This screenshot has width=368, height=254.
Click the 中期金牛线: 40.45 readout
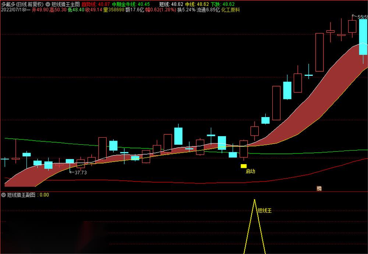131,4
